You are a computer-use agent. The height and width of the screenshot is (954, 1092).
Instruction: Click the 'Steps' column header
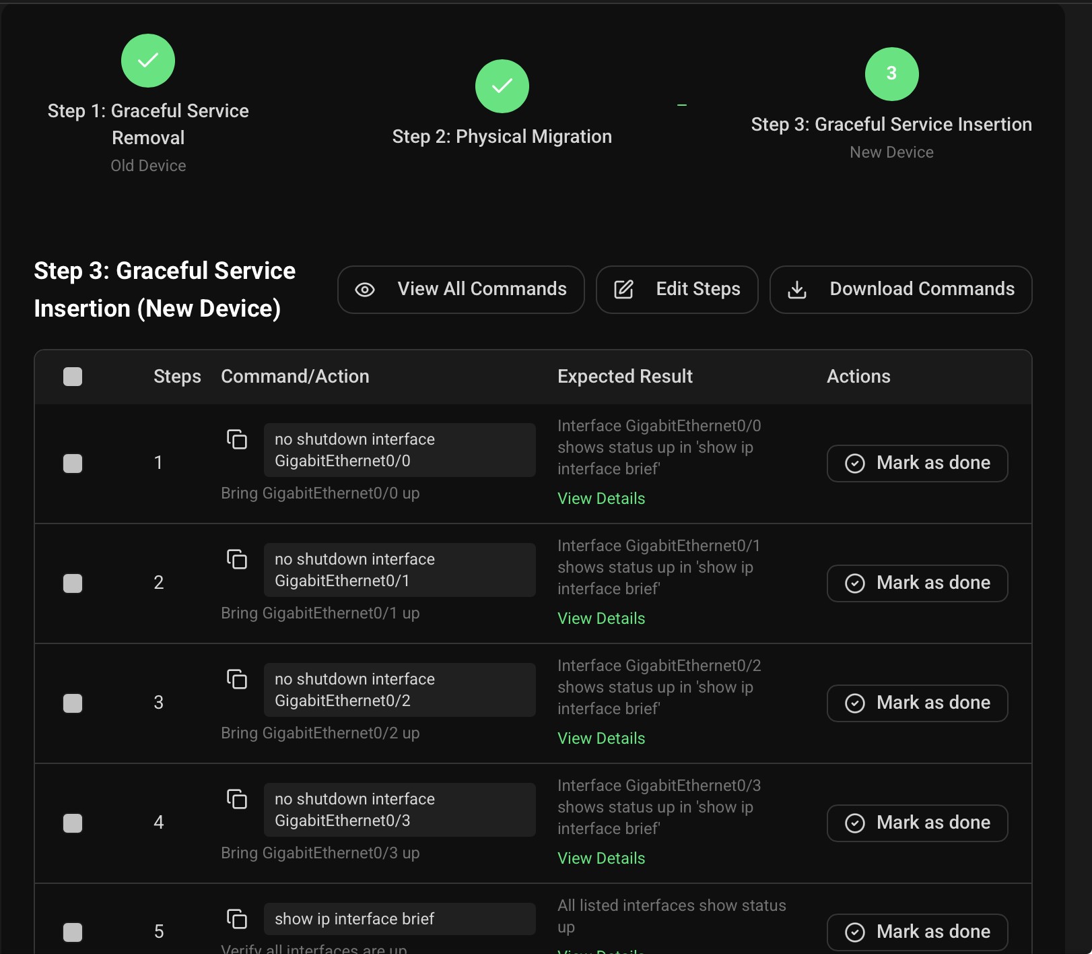(177, 377)
